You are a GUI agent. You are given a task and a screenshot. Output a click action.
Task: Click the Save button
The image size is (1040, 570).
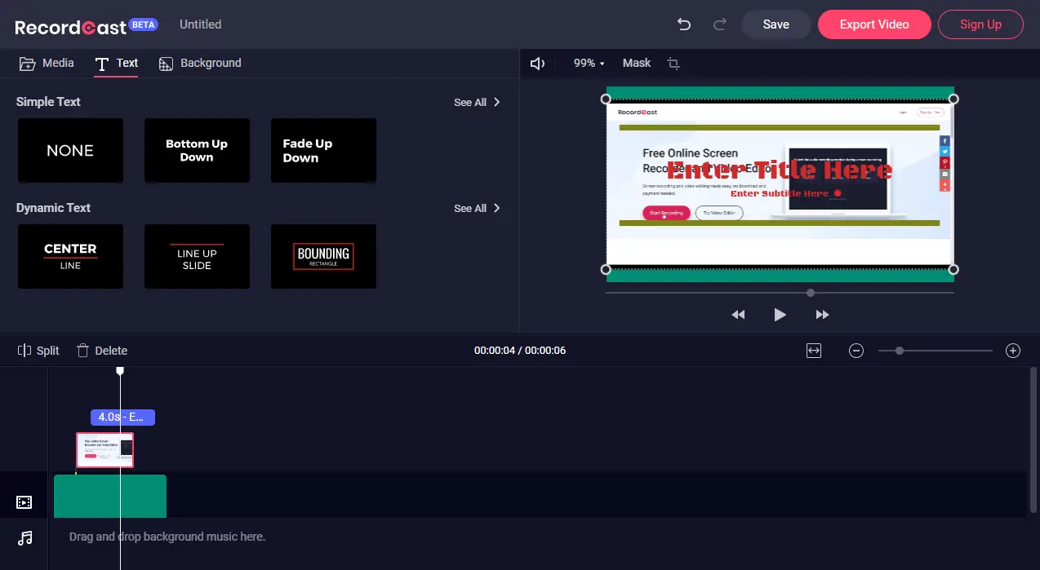point(776,24)
